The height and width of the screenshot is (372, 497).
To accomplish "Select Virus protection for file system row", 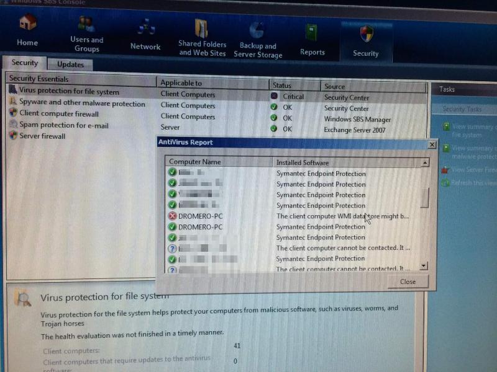I will [217, 94].
